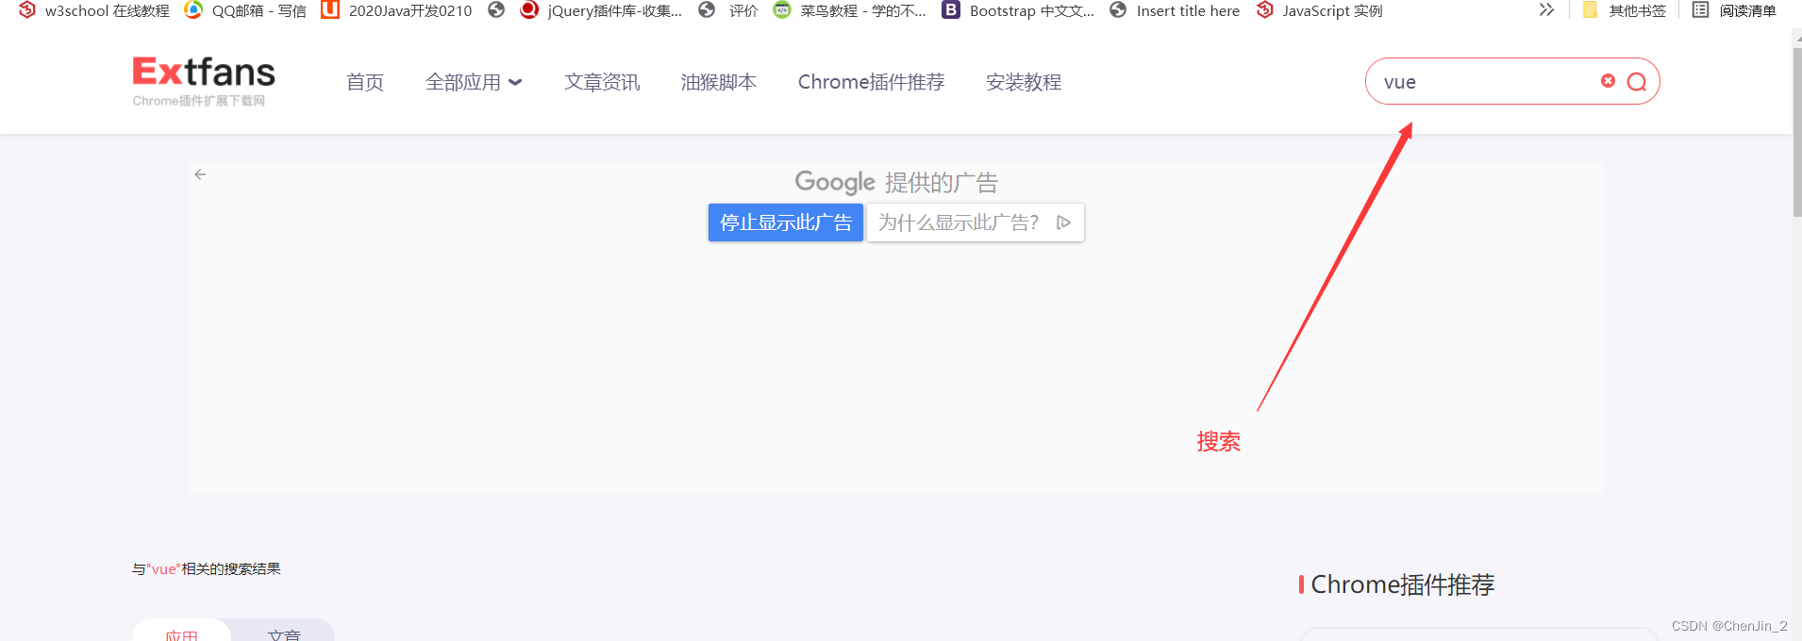Viewport: 1802px width, 641px height.
Task: Click the magnifier search icon
Action: (x=1637, y=82)
